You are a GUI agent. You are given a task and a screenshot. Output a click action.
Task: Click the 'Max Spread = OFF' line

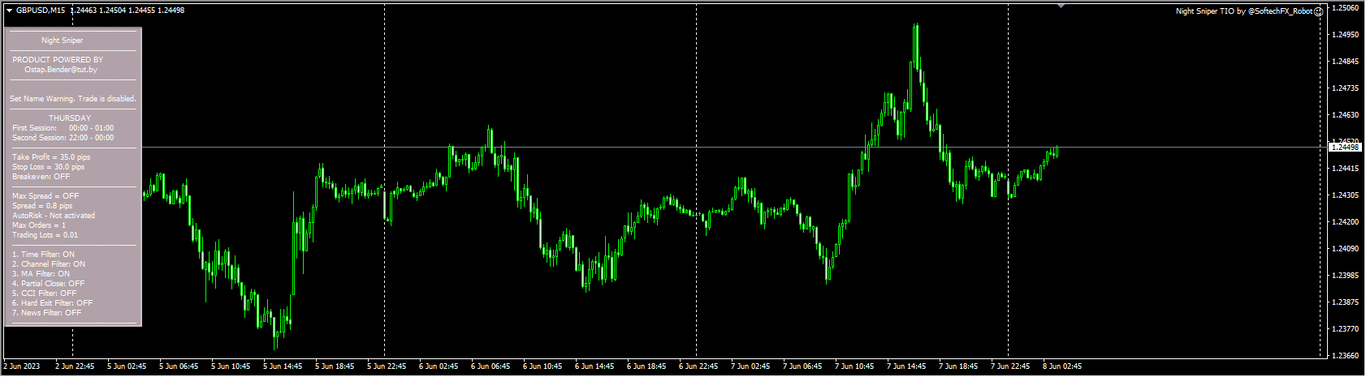(45, 196)
